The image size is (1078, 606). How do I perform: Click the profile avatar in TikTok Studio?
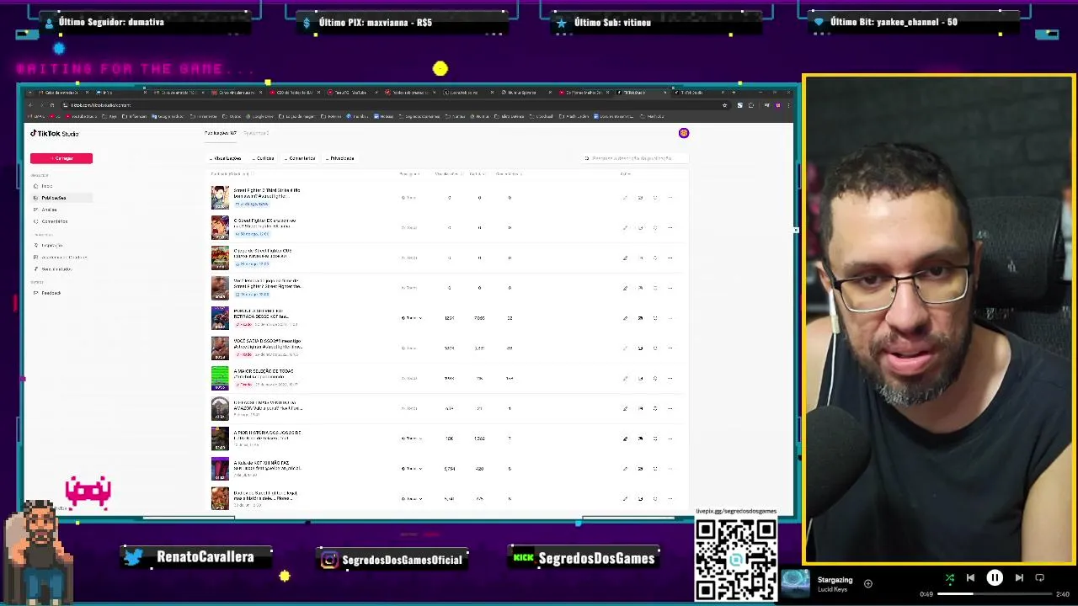click(x=684, y=133)
